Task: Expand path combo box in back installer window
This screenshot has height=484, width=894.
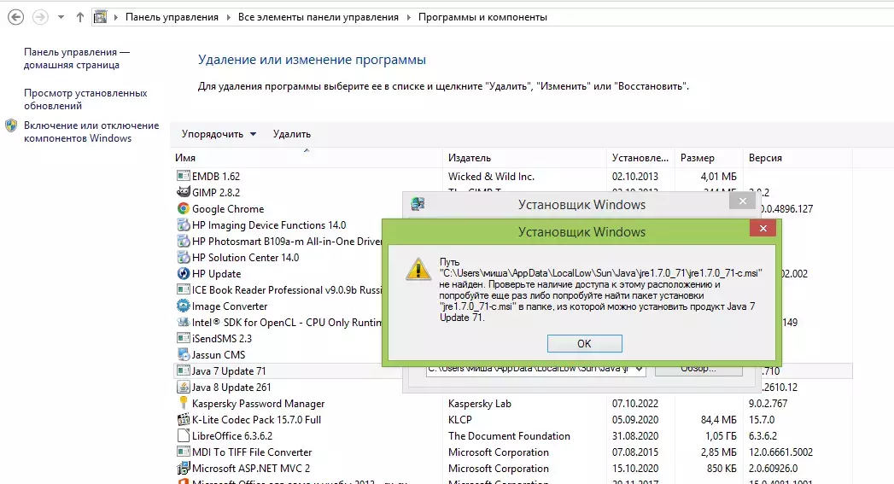Action: [x=640, y=369]
